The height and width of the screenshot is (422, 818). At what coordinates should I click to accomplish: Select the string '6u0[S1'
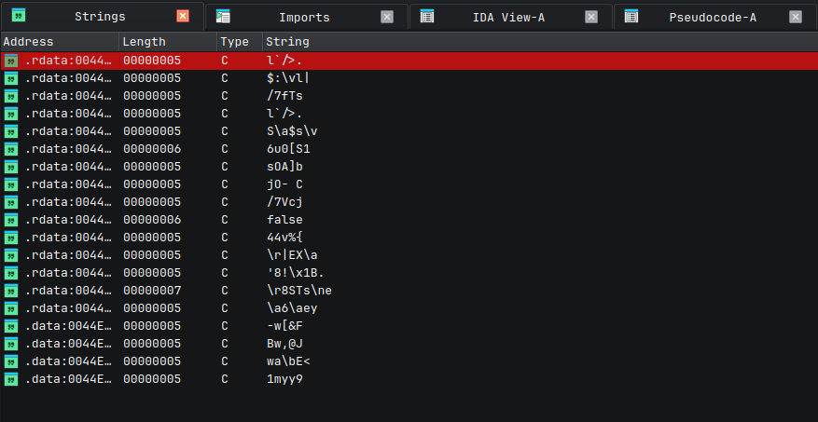(288, 150)
